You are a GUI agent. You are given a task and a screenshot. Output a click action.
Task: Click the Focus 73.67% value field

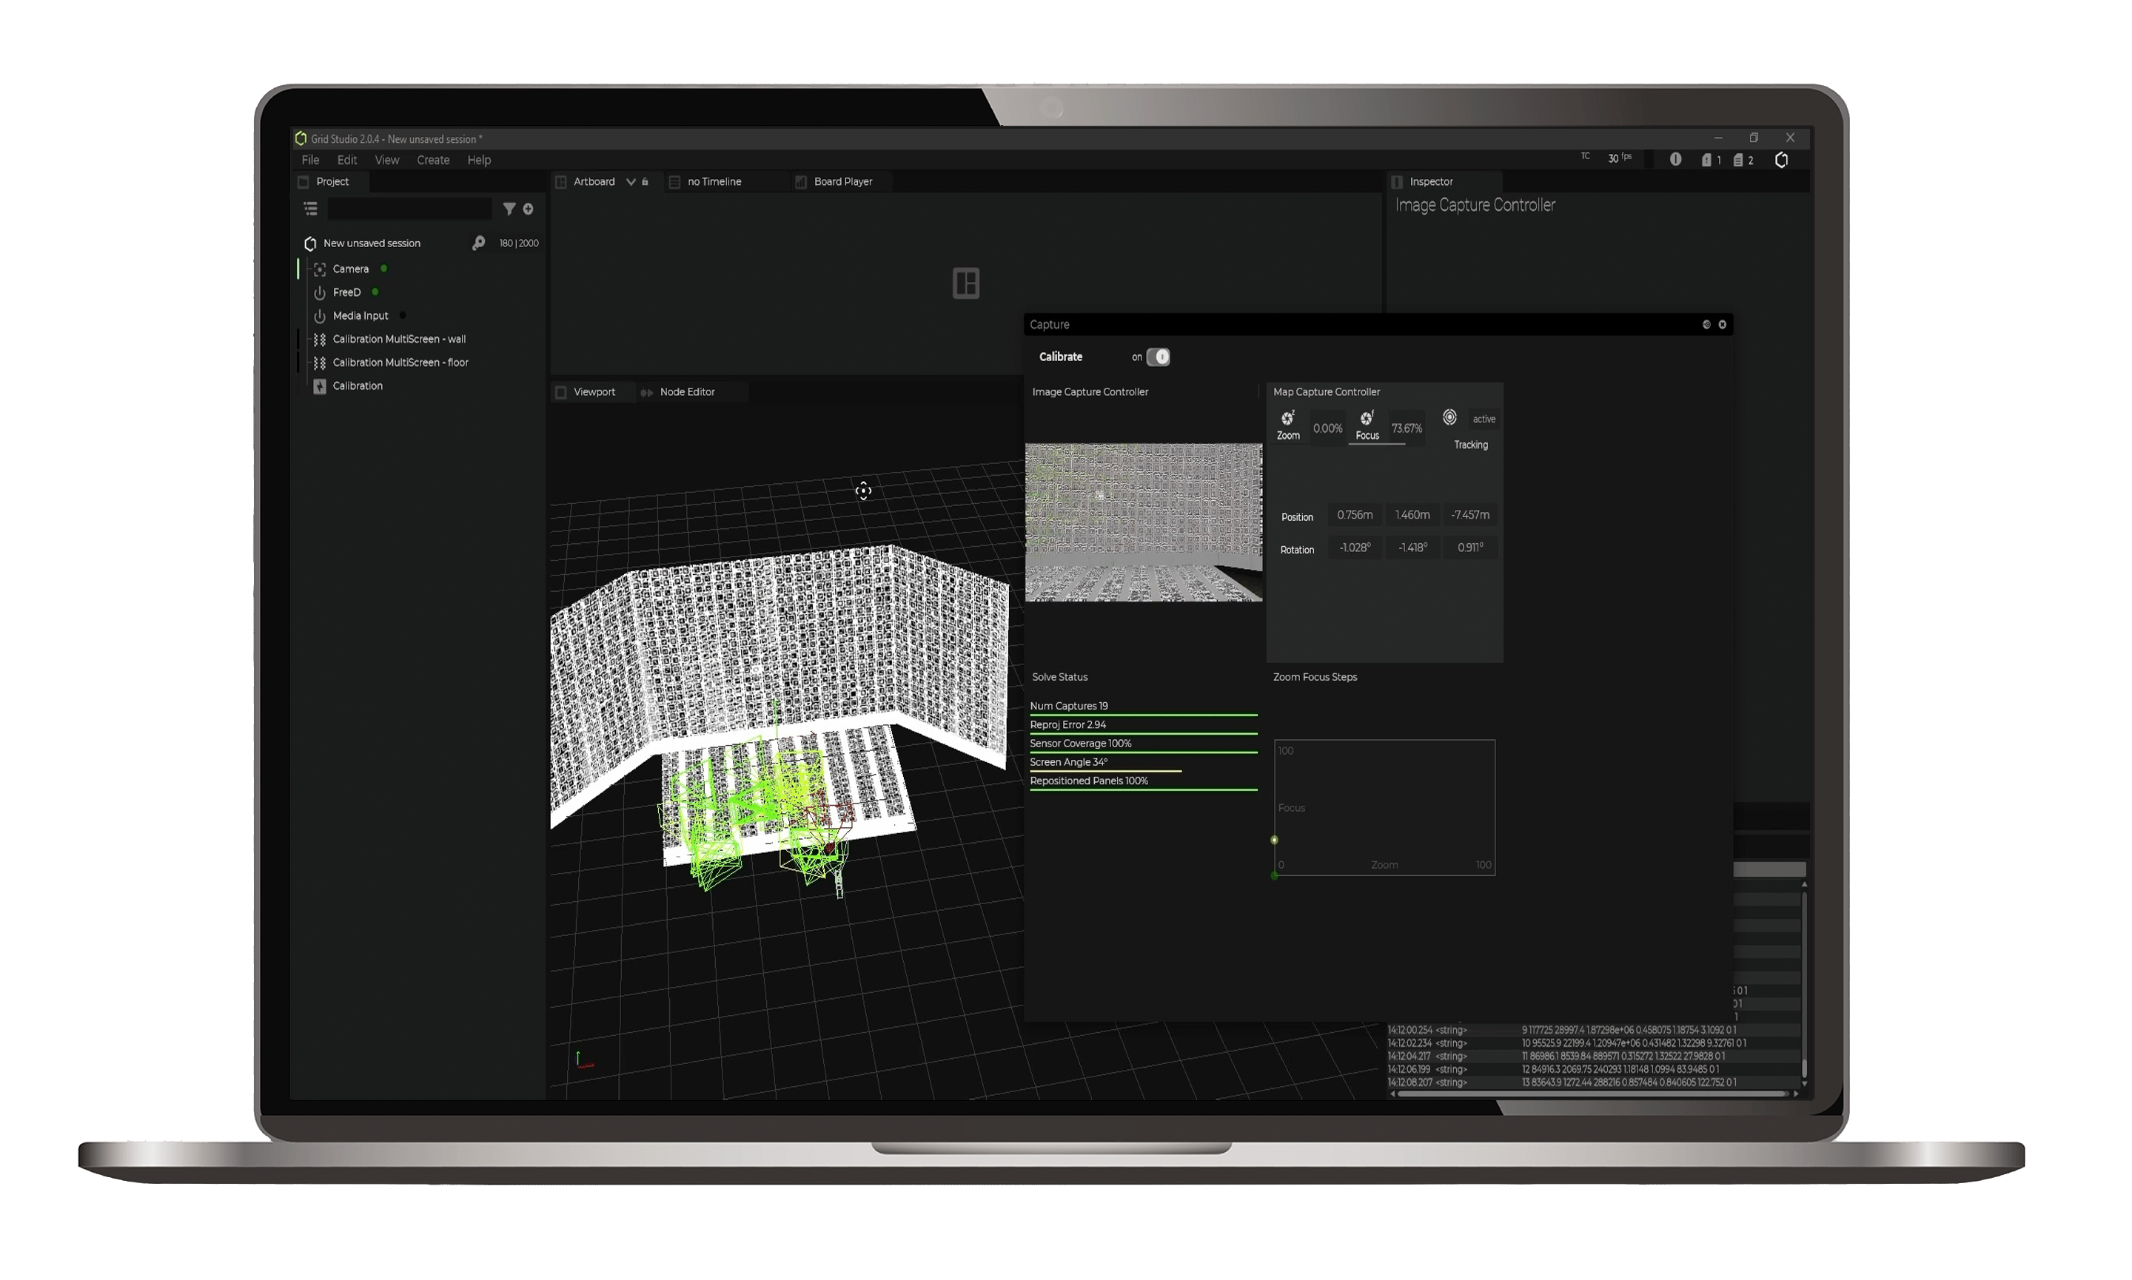(x=1407, y=428)
